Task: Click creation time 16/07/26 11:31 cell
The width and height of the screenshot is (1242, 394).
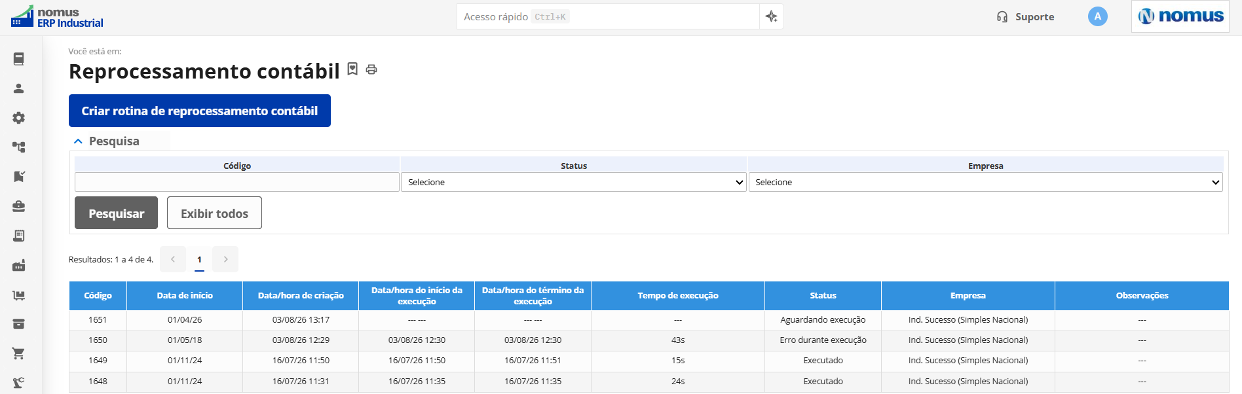Action: tap(301, 381)
